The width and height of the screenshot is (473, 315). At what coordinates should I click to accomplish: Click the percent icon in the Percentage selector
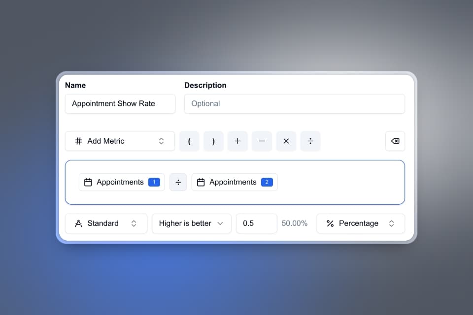point(329,223)
